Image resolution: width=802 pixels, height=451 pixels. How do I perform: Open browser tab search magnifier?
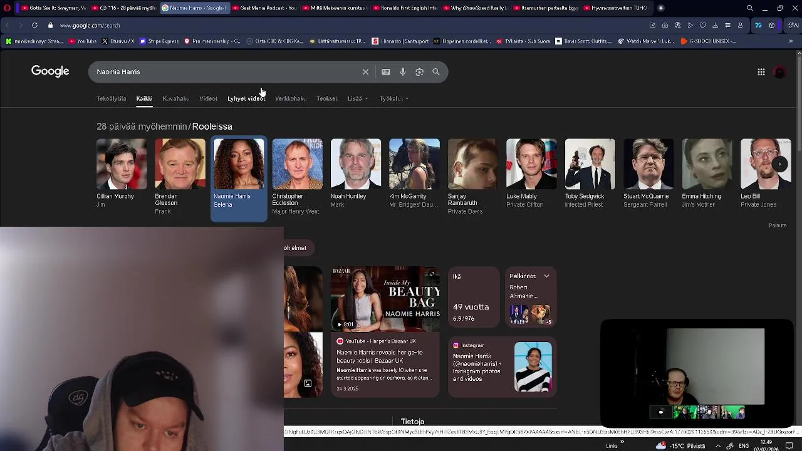[x=750, y=8]
